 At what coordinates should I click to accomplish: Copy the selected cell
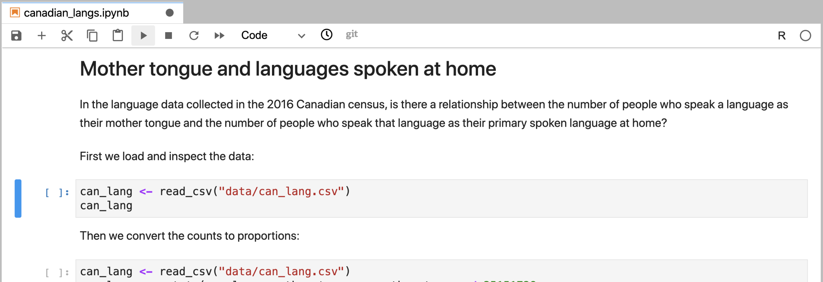92,35
